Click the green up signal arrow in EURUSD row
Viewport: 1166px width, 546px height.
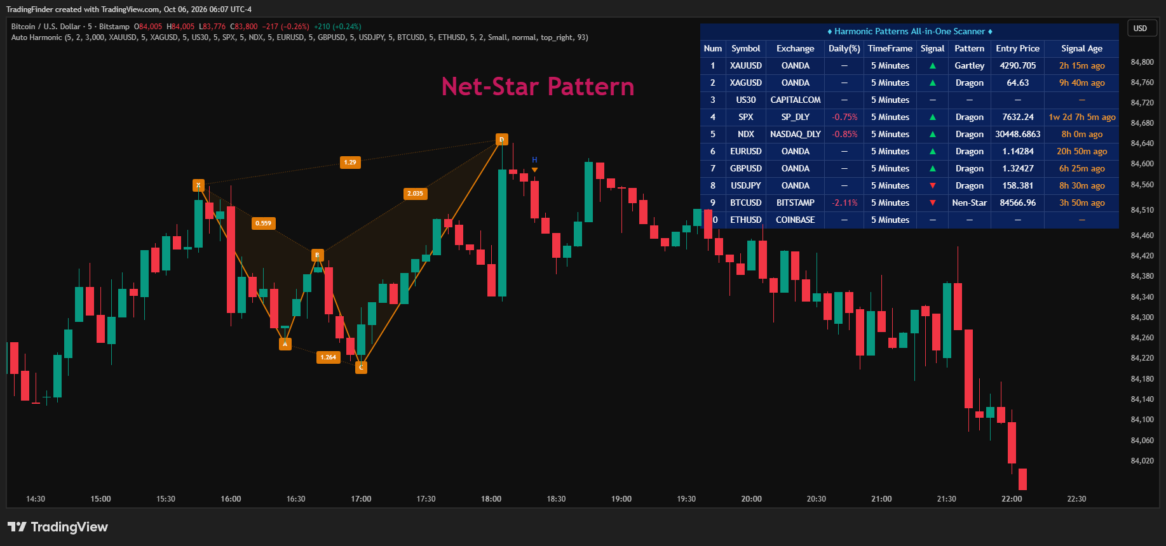933,152
